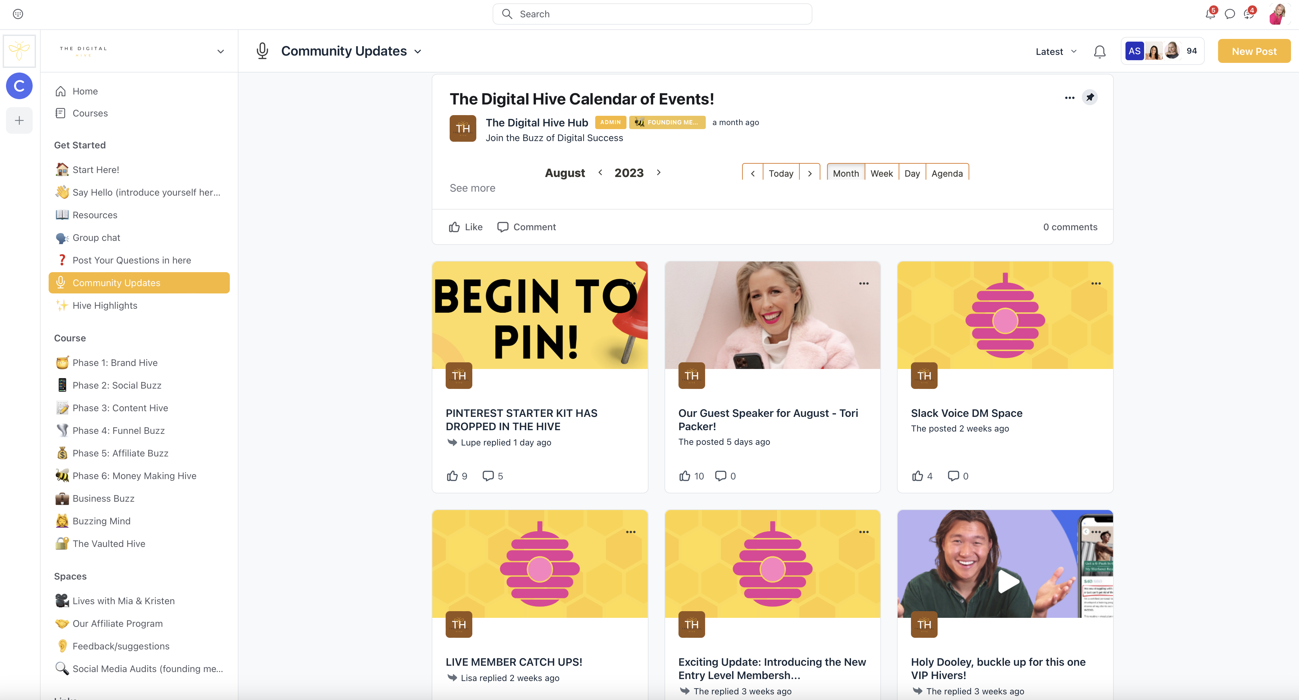Screen dimensions: 1299x700
Task: Open The Vaulted Hive course
Action: pyautogui.click(x=139, y=544)
